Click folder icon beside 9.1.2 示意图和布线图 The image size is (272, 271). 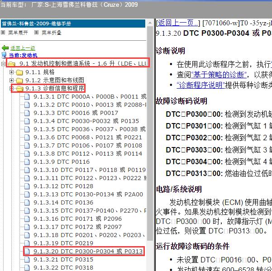19,80
